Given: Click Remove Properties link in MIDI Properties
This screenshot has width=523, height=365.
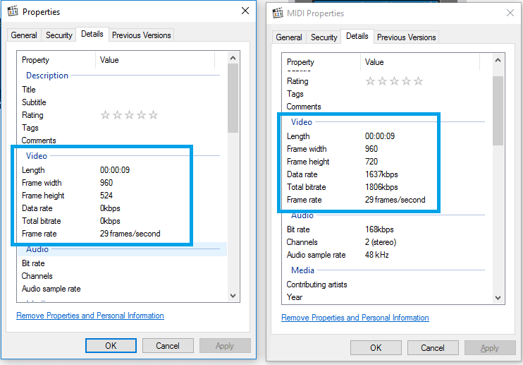Looking at the screenshot, I should coord(355,318).
